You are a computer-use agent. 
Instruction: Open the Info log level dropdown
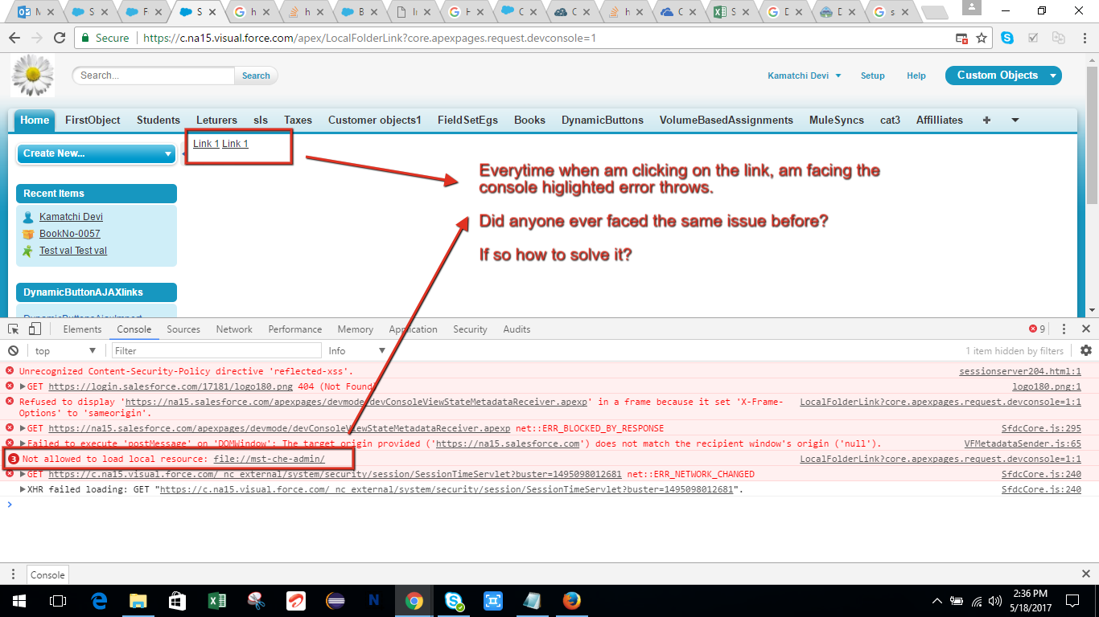point(356,350)
